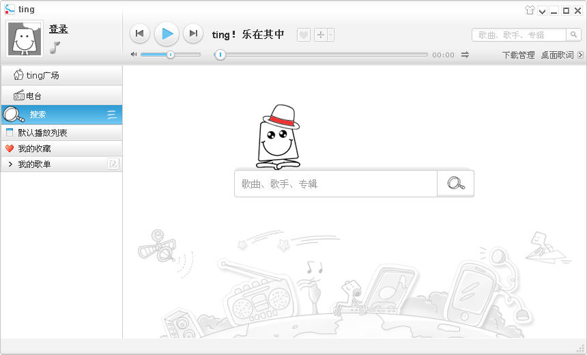This screenshot has height=355, width=587.
Task: Click song title ting! 乐在其中
Action: (248, 34)
